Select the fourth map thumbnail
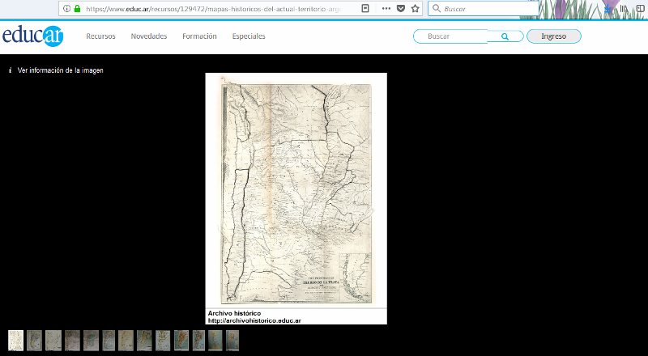This screenshot has height=356, width=648. [x=72, y=341]
